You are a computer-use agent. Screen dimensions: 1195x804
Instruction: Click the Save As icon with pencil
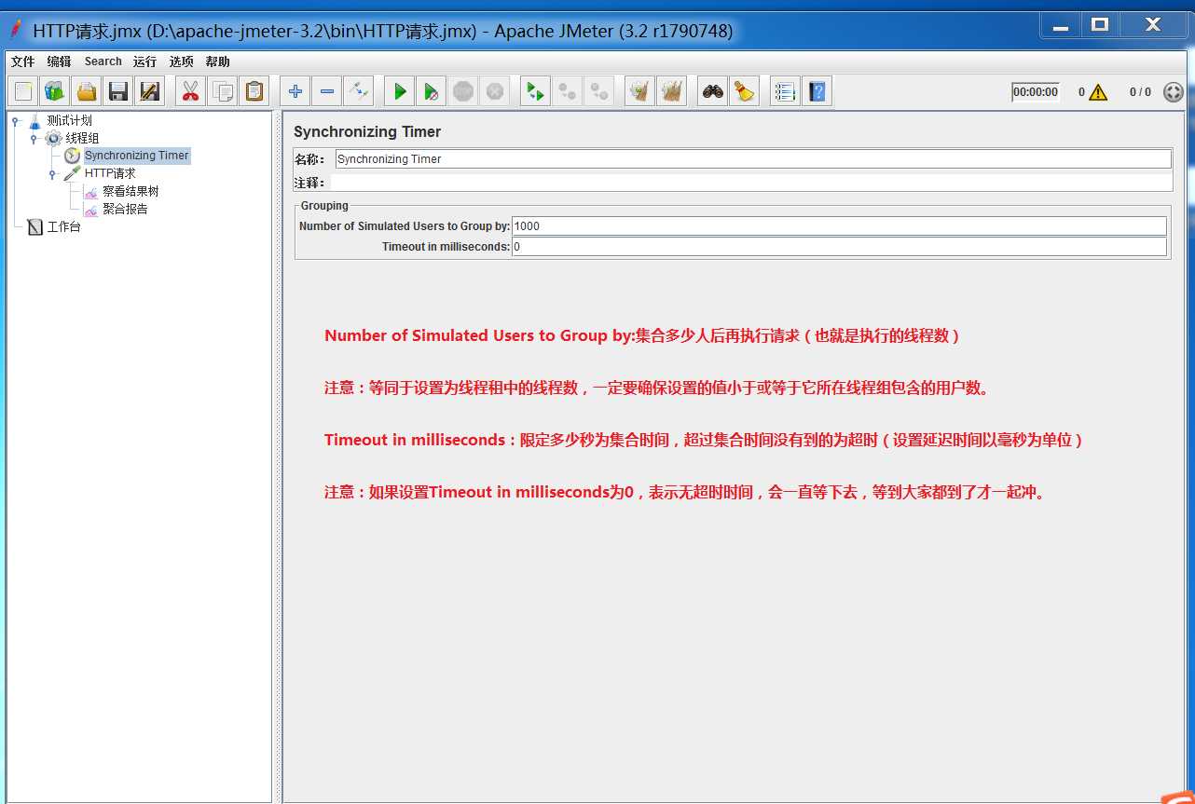click(x=148, y=91)
